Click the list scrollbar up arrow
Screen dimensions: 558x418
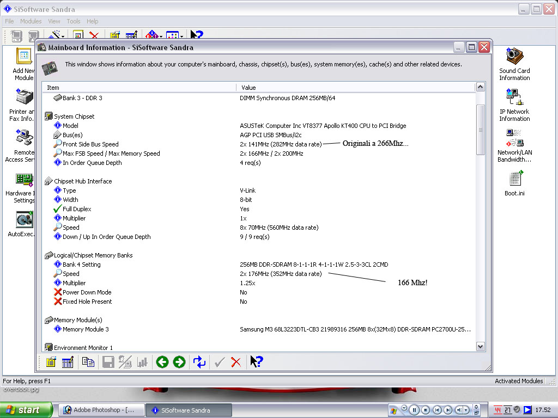coord(481,87)
